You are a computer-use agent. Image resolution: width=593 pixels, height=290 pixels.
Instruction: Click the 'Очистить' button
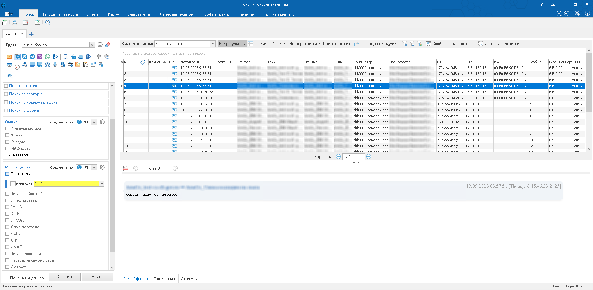pos(65,277)
